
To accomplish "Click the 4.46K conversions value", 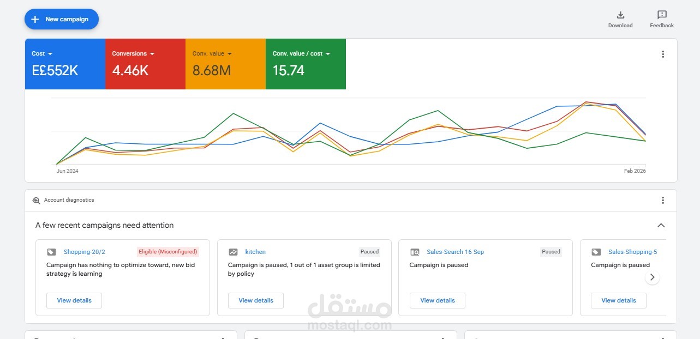I will coord(130,70).
